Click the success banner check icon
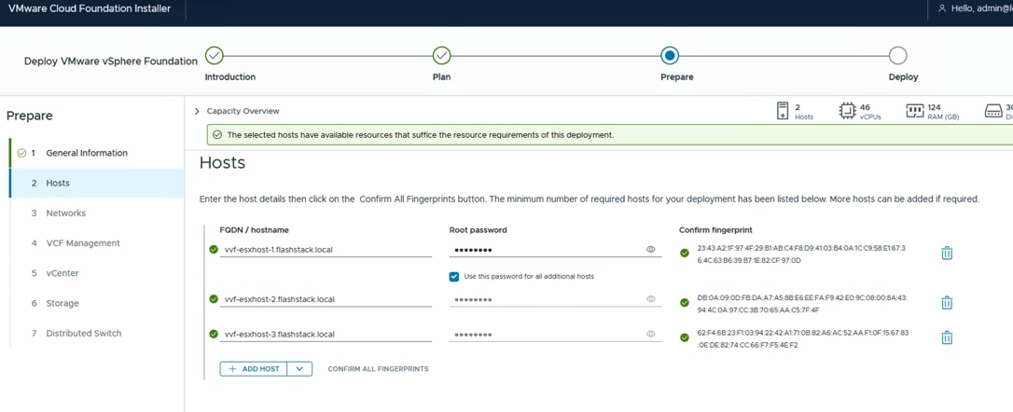The height and width of the screenshot is (412, 1013). coord(217,135)
